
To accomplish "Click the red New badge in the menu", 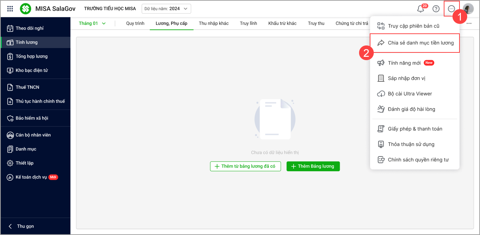I will [x=429, y=63].
